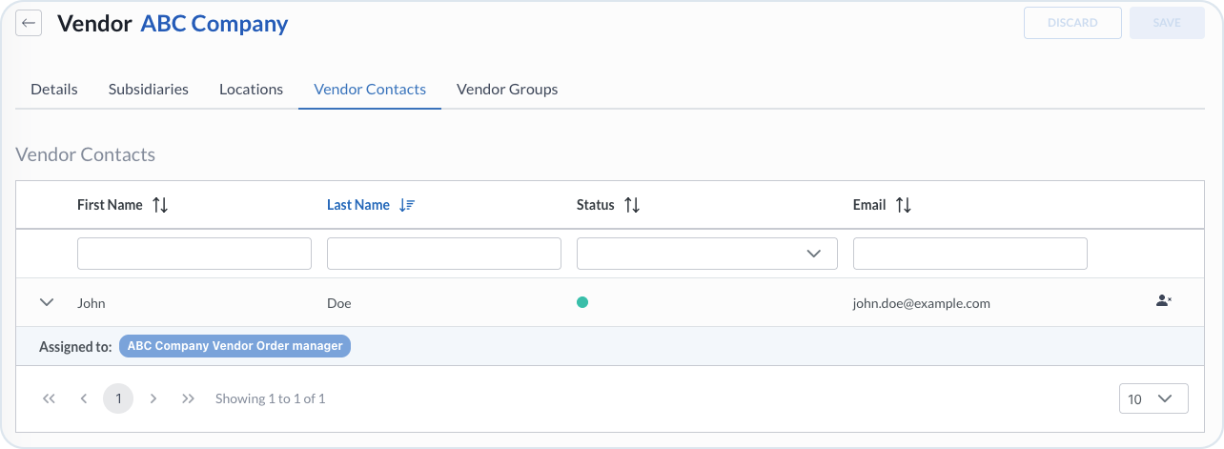
Task: Open the Subsidiaries tab
Action: pyautogui.click(x=149, y=89)
